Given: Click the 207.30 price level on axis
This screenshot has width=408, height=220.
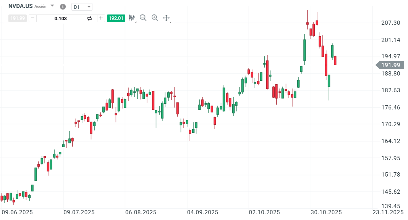Looking at the screenshot, I should 390,23.
